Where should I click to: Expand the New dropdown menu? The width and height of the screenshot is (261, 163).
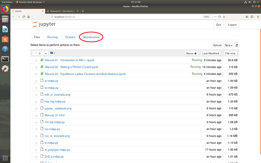pos(228,45)
